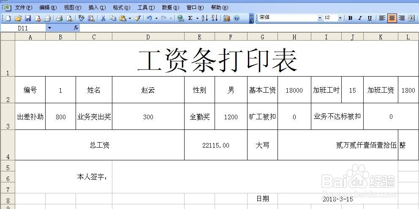The height and width of the screenshot is (209, 419).
Task: Click the Merge and Center icon
Action: click(x=411, y=18)
